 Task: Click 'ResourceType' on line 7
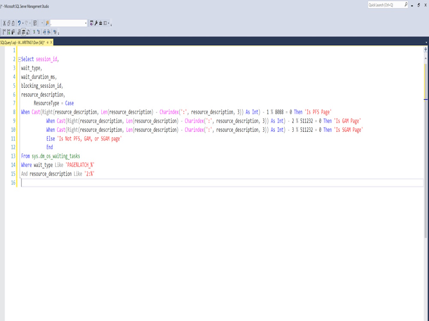click(46, 103)
